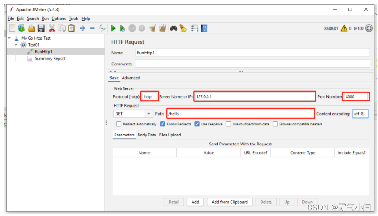
Task: Click the Clear All double broom icon
Action: pyautogui.click(x=162, y=29)
